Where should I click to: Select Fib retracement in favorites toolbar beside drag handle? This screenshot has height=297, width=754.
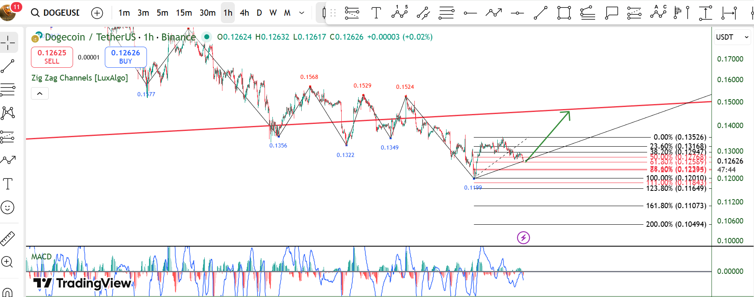click(x=352, y=13)
